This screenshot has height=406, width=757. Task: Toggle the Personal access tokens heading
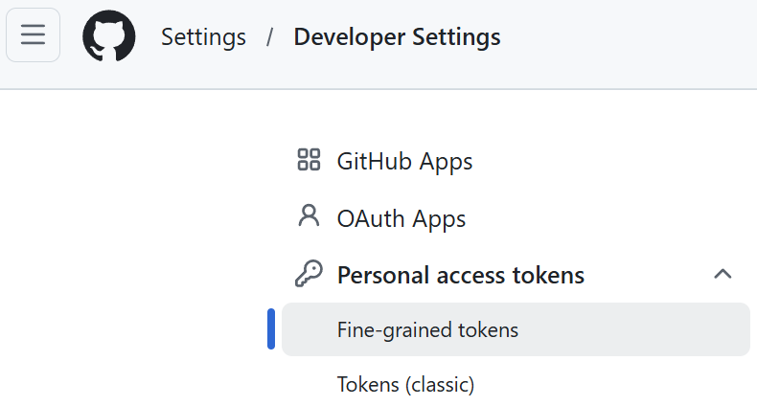tap(461, 275)
